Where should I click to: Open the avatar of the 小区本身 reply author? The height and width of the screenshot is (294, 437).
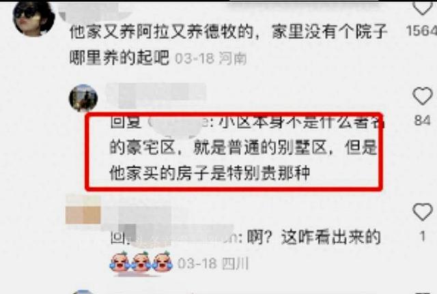pos(83,98)
